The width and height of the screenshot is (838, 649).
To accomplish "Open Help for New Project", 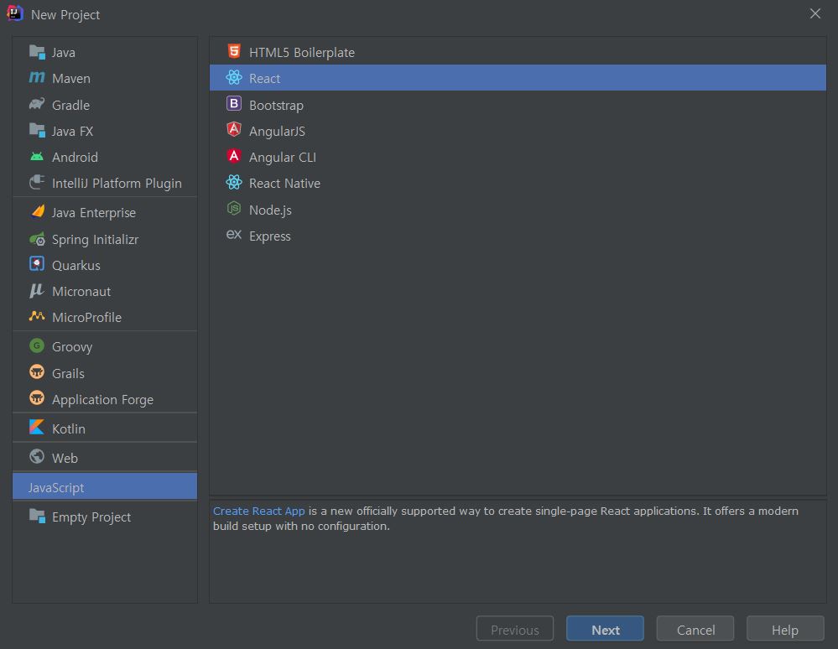I will pyautogui.click(x=785, y=629).
